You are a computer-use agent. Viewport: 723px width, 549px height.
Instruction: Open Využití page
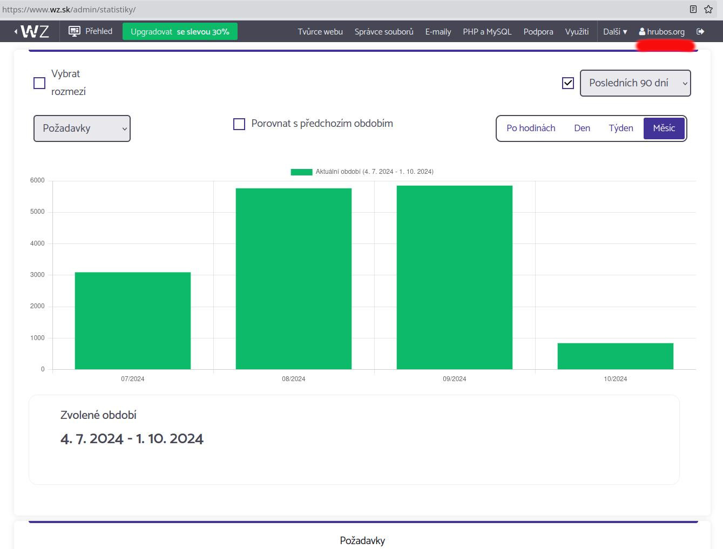pyautogui.click(x=577, y=31)
